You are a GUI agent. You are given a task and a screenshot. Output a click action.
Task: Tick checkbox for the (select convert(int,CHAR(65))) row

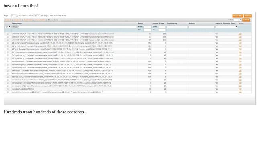(x=8, y=89)
